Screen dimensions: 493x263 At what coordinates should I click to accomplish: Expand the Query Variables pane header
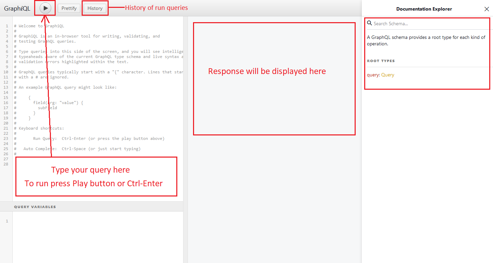pos(92,207)
